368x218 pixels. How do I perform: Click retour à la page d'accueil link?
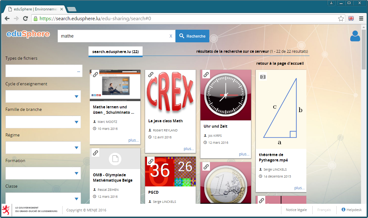(280, 64)
